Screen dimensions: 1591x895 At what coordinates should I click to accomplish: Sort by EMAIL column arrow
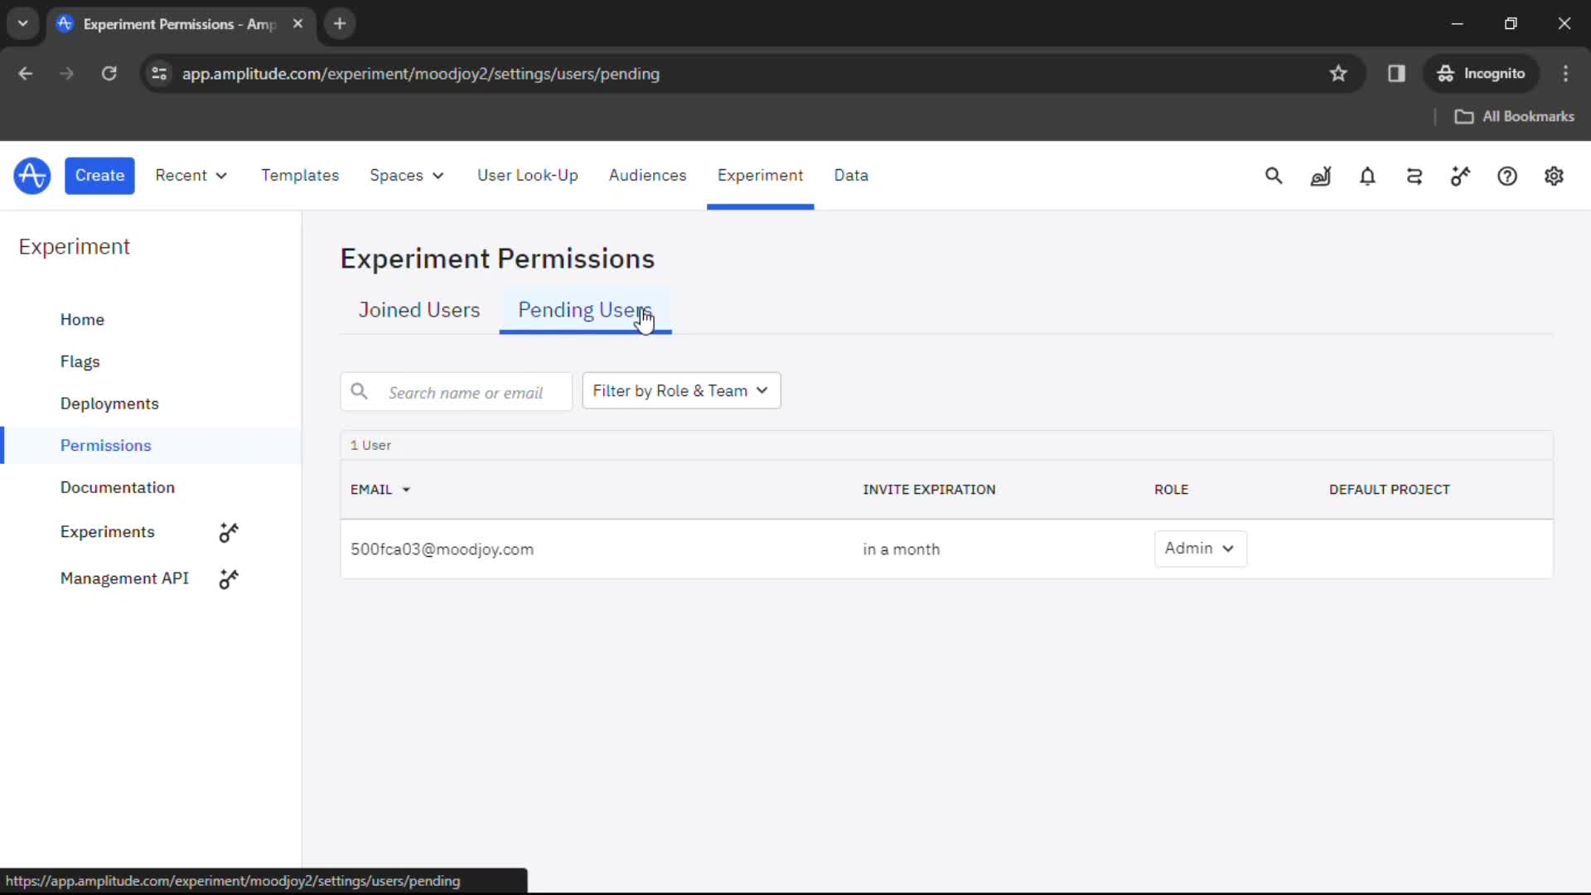tap(406, 491)
